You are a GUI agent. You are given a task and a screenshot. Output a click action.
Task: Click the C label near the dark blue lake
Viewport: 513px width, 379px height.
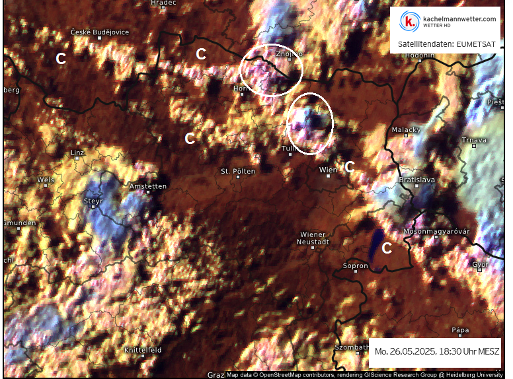tap(387, 248)
